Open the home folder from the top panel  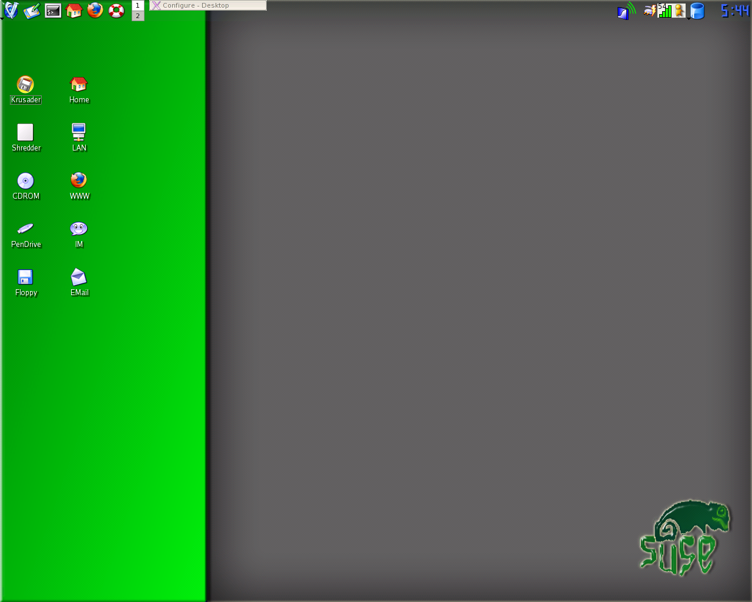pos(74,11)
